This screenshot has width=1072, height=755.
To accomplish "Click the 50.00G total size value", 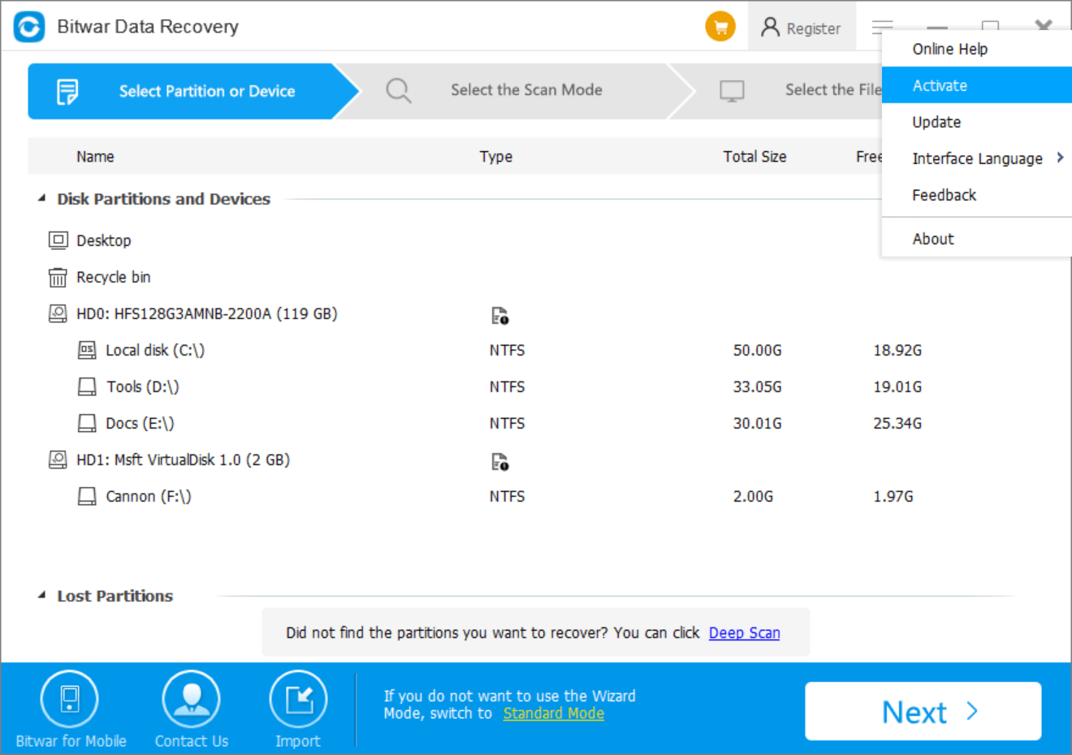I will (757, 350).
